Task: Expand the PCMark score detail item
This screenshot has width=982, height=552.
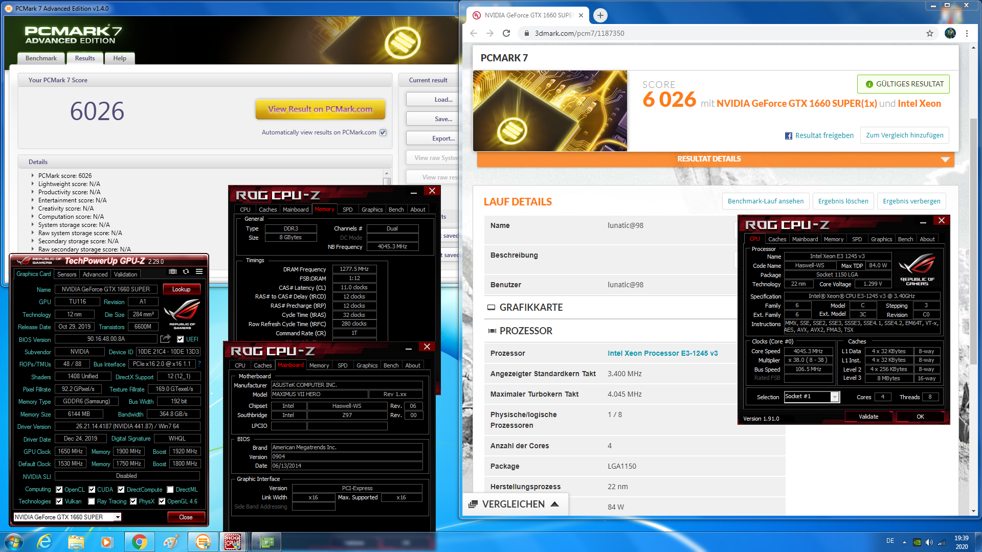Action: tap(33, 175)
